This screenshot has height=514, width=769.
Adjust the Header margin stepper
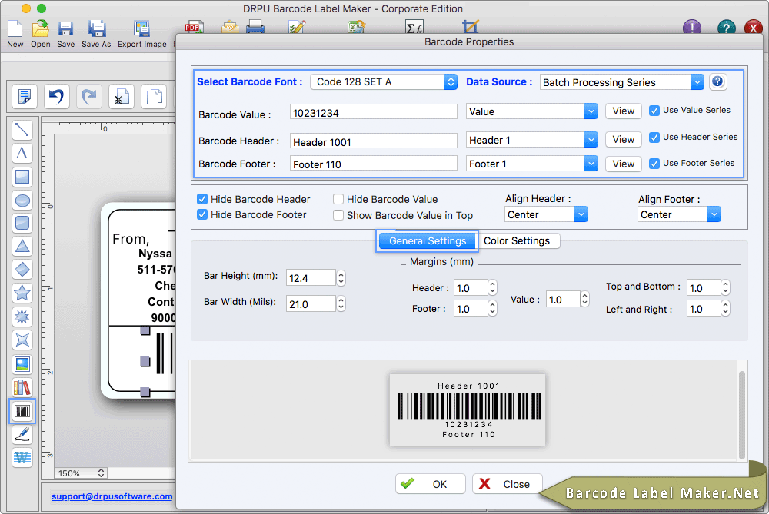pos(492,287)
